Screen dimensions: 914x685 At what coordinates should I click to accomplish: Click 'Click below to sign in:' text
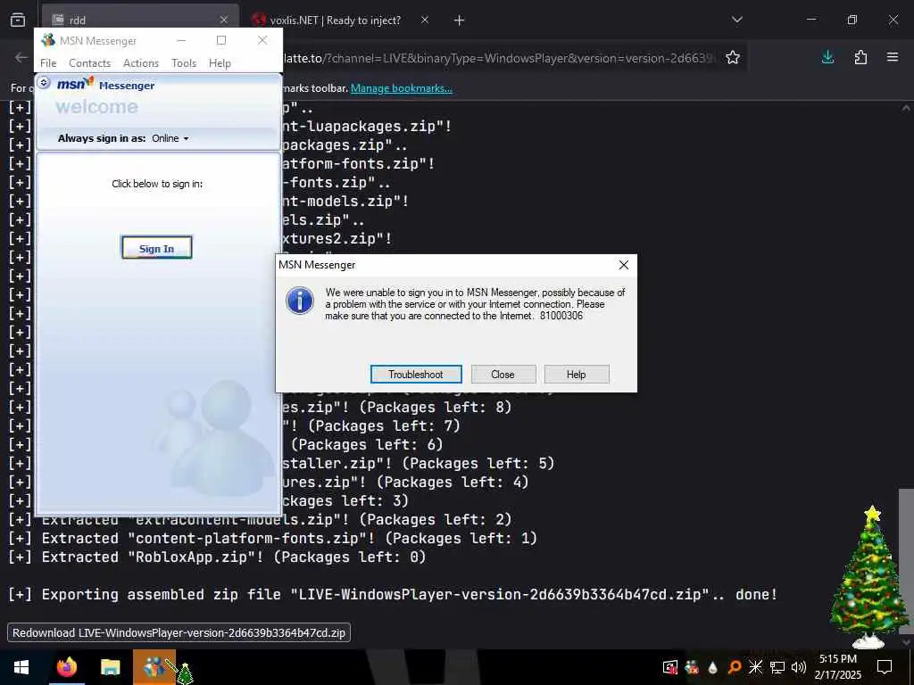pos(157,184)
